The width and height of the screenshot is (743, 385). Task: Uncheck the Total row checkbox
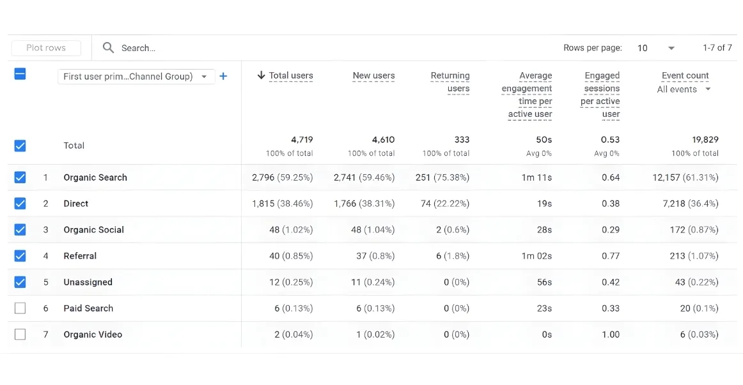pos(20,146)
